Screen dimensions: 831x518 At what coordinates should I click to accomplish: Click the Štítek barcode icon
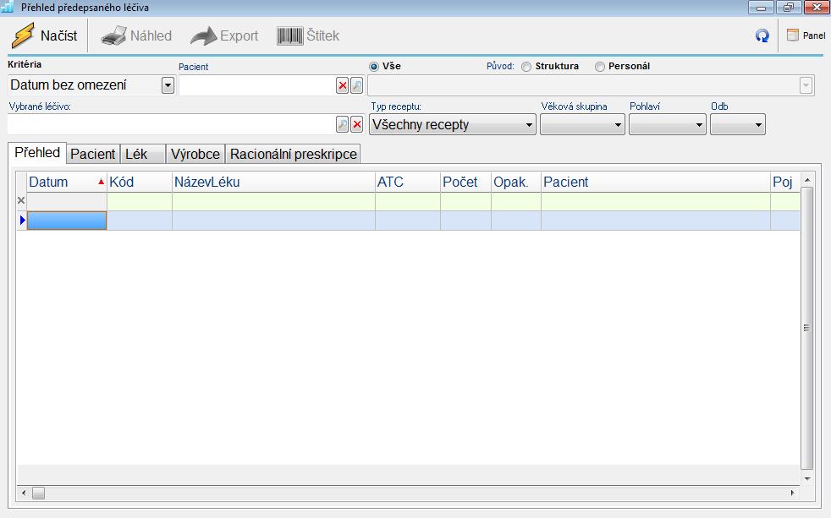point(290,36)
